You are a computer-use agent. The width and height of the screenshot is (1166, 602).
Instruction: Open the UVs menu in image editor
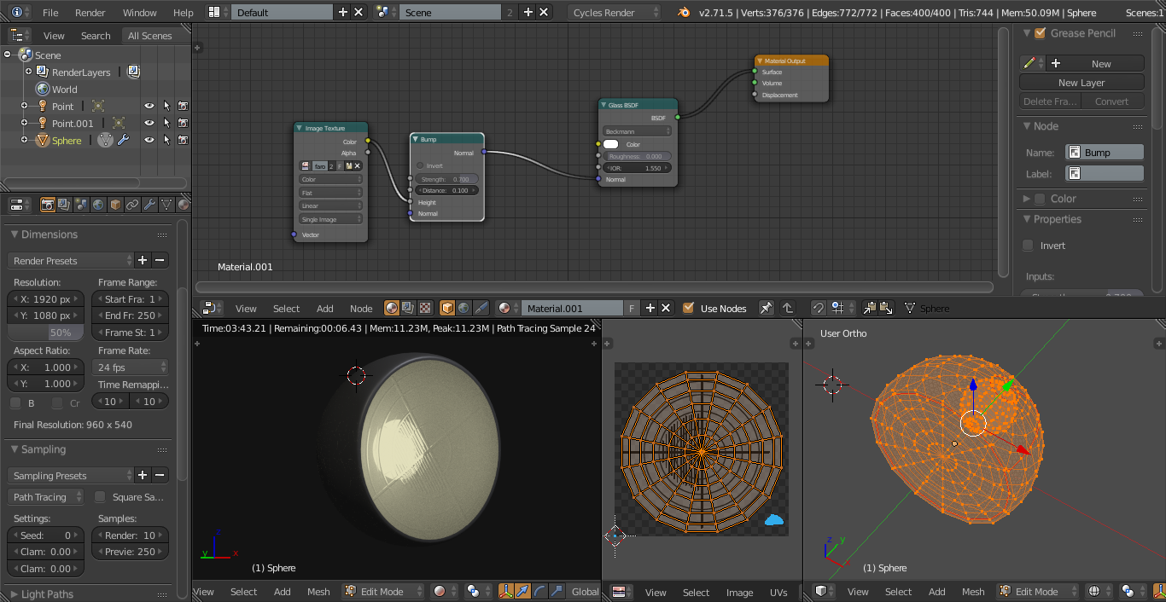tap(778, 592)
